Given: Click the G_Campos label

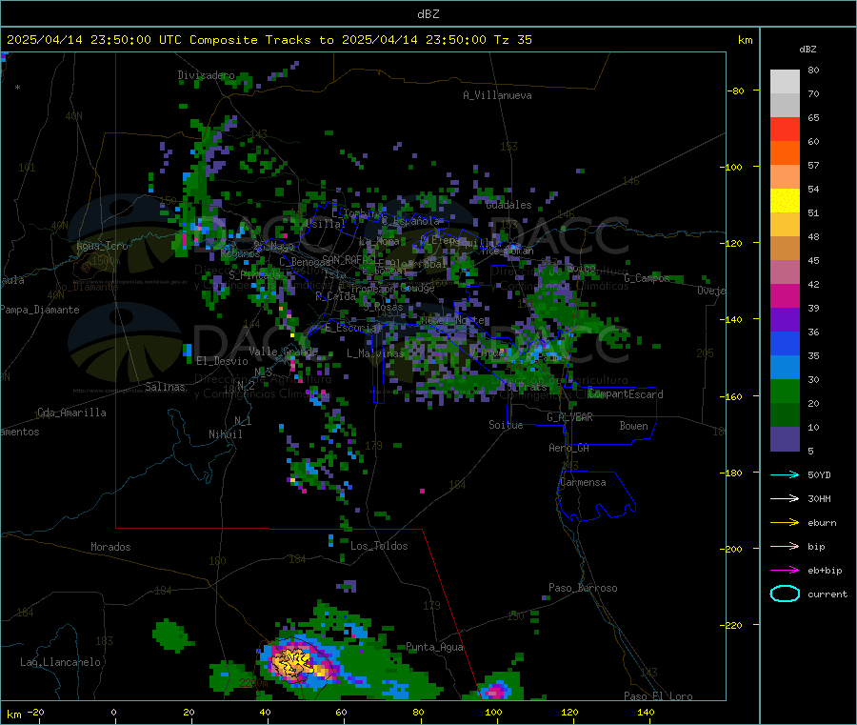Looking at the screenshot, I should click(x=647, y=278).
